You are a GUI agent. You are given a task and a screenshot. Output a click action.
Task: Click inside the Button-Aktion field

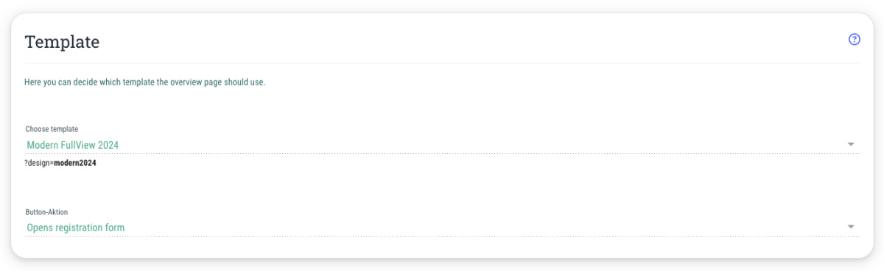442,228
